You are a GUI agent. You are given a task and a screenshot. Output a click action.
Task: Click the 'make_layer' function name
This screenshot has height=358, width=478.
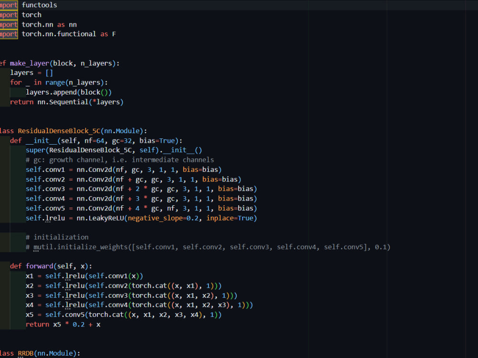click(x=29, y=63)
